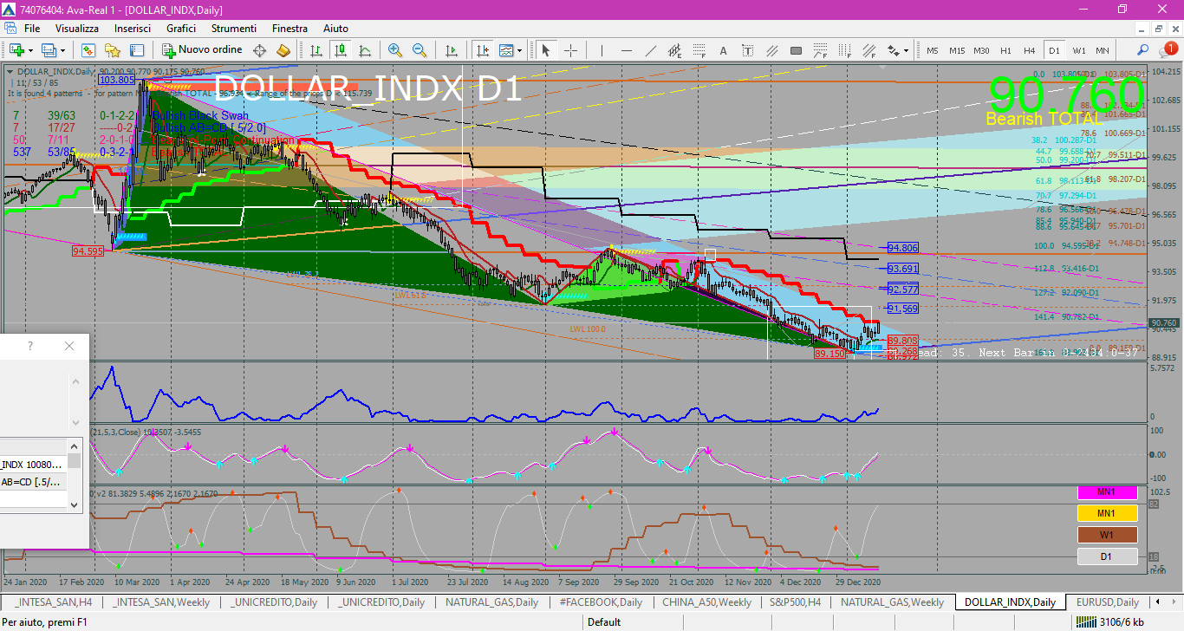1184x631 pixels.
Task: Set timeframe to W1 in toolbar
Action: tap(1078, 50)
